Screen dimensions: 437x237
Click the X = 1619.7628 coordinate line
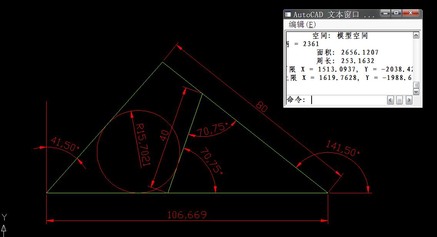click(x=350, y=78)
